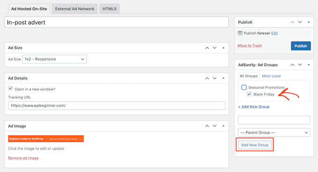
Task: Switch to the HTML5 tab
Action: click(109, 9)
